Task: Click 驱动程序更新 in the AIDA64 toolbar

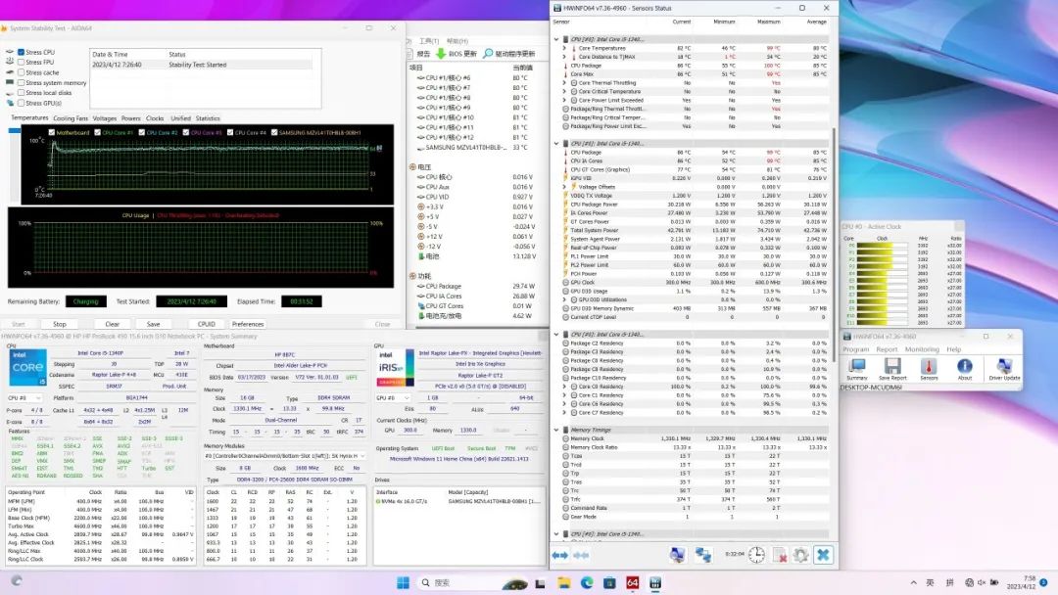Action: pyautogui.click(x=509, y=54)
